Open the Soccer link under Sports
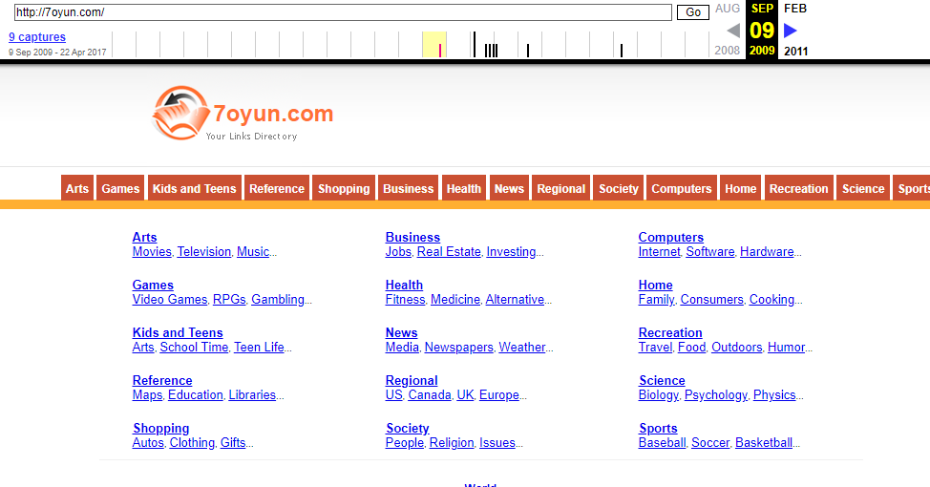Screen dimensions: 930x487 pyautogui.click(x=710, y=442)
